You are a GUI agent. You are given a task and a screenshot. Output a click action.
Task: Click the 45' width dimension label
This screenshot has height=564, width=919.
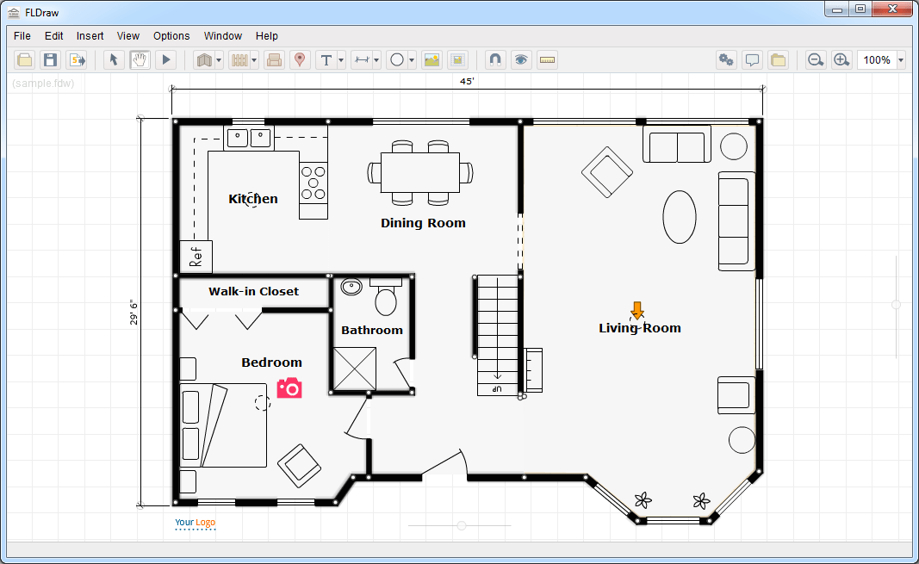[x=467, y=82]
